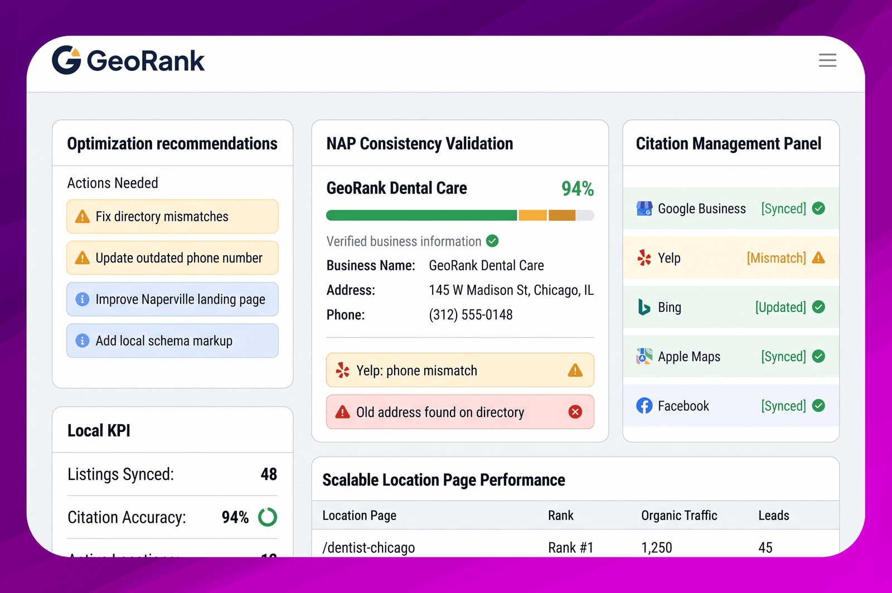This screenshot has width=892, height=593.
Task: Click the green check beside Google Business Synced
Action: (818, 208)
